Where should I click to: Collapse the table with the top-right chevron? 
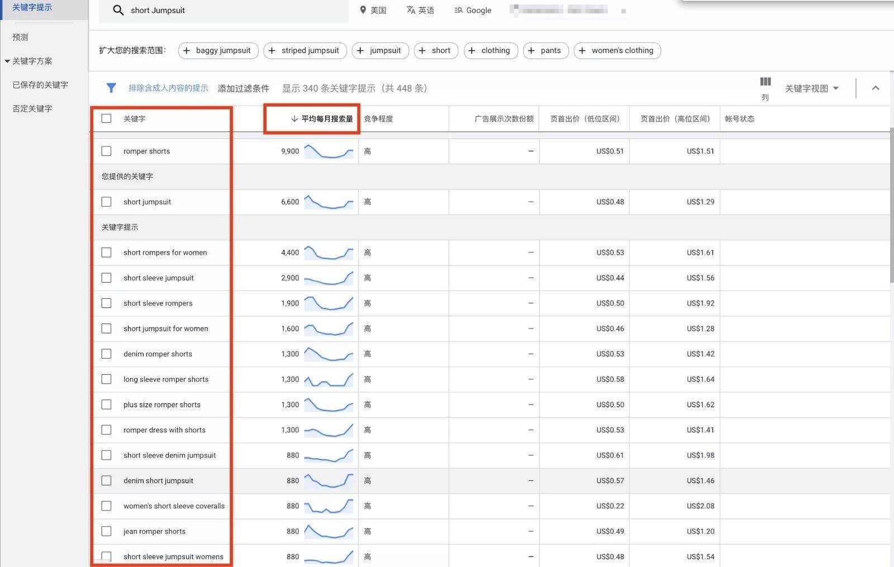874,88
